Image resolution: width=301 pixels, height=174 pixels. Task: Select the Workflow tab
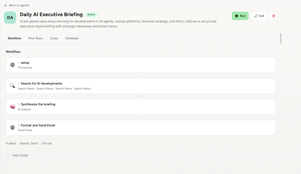tap(14, 38)
